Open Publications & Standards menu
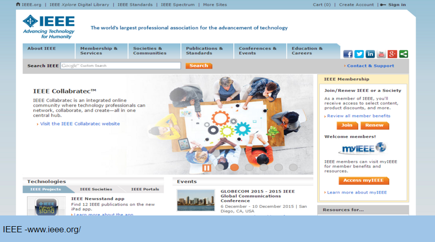Image resolution: width=435 pixels, height=242 pixels. click(208, 51)
